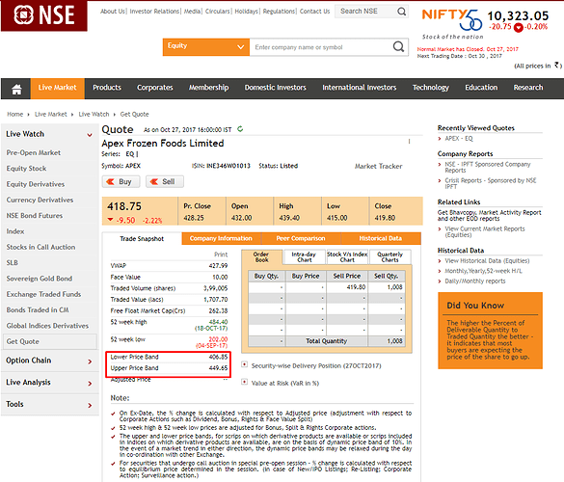564x482 pixels.
Task: Expand Value at Risk section
Action: (244, 382)
